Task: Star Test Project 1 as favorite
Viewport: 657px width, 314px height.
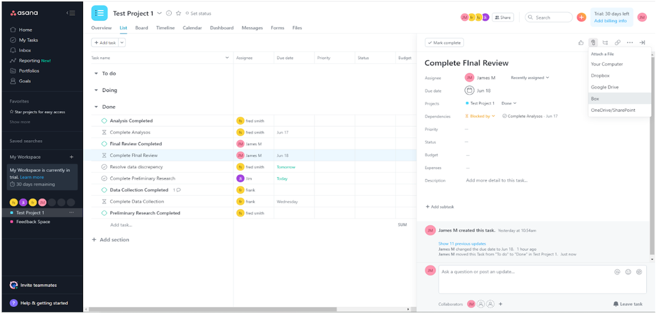Action: coord(179,13)
